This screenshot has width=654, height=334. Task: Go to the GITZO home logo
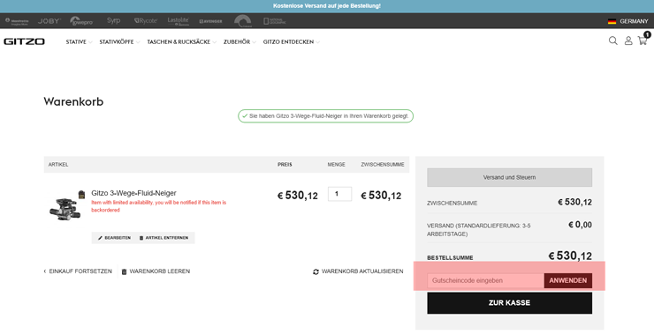[x=24, y=41]
